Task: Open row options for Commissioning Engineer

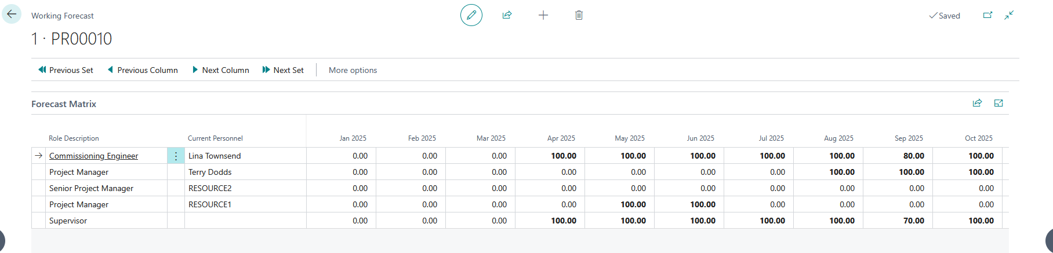Action: click(176, 156)
